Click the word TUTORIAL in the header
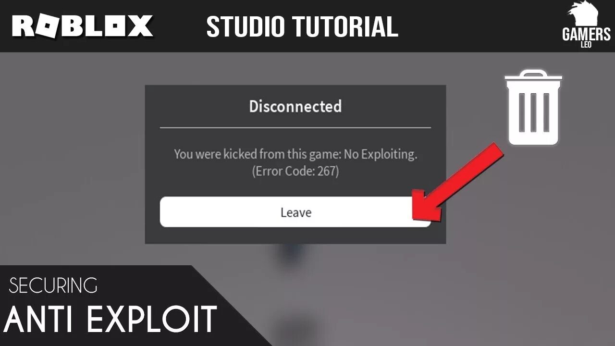This screenshot has height=346, width=615. point(349,26)
